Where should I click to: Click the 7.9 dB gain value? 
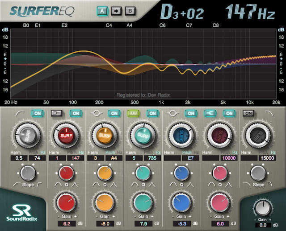[143, 223]
